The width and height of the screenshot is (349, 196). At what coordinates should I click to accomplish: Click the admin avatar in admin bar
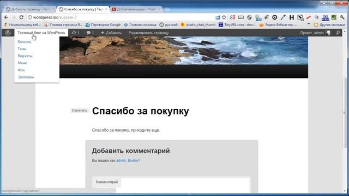point(328,33)
